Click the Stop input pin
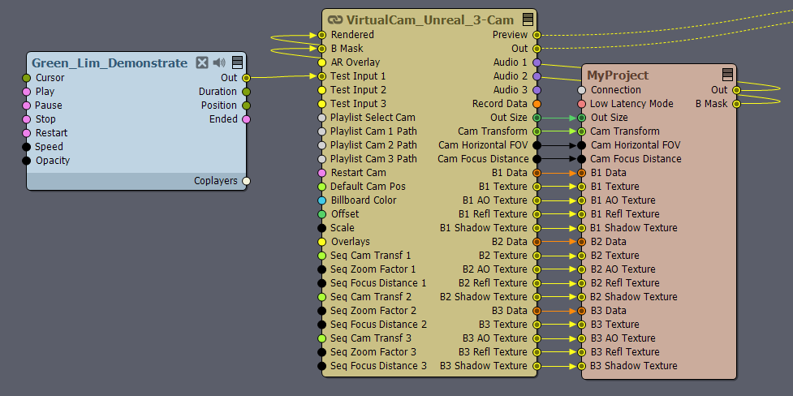Viewport: 793px width, 396px height. (x=26, y=119)
